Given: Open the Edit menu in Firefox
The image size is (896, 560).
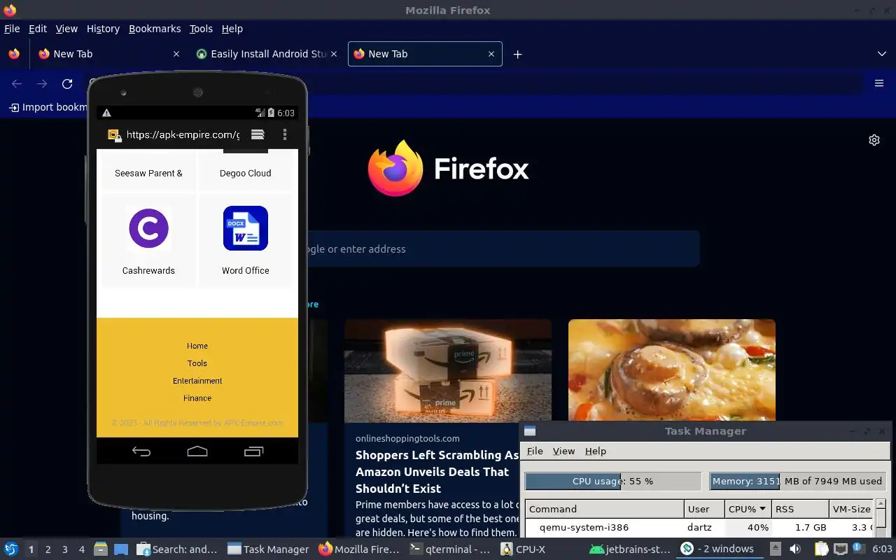Looking at the screenshot, I should 38,29.
